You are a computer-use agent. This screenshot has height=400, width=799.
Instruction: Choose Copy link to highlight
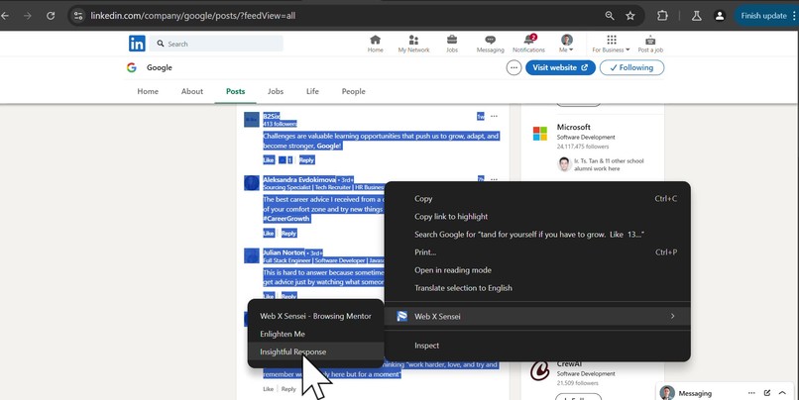click(x=537, y=216)
